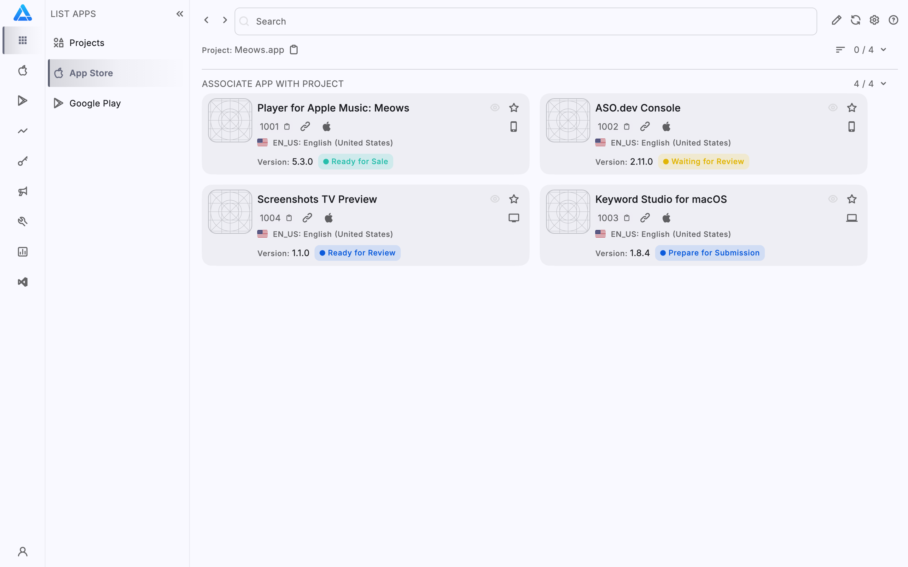The image size is (908, 567).
Task: Star ASO.dev Console as favorite
Action: click(x=852, y=108)
